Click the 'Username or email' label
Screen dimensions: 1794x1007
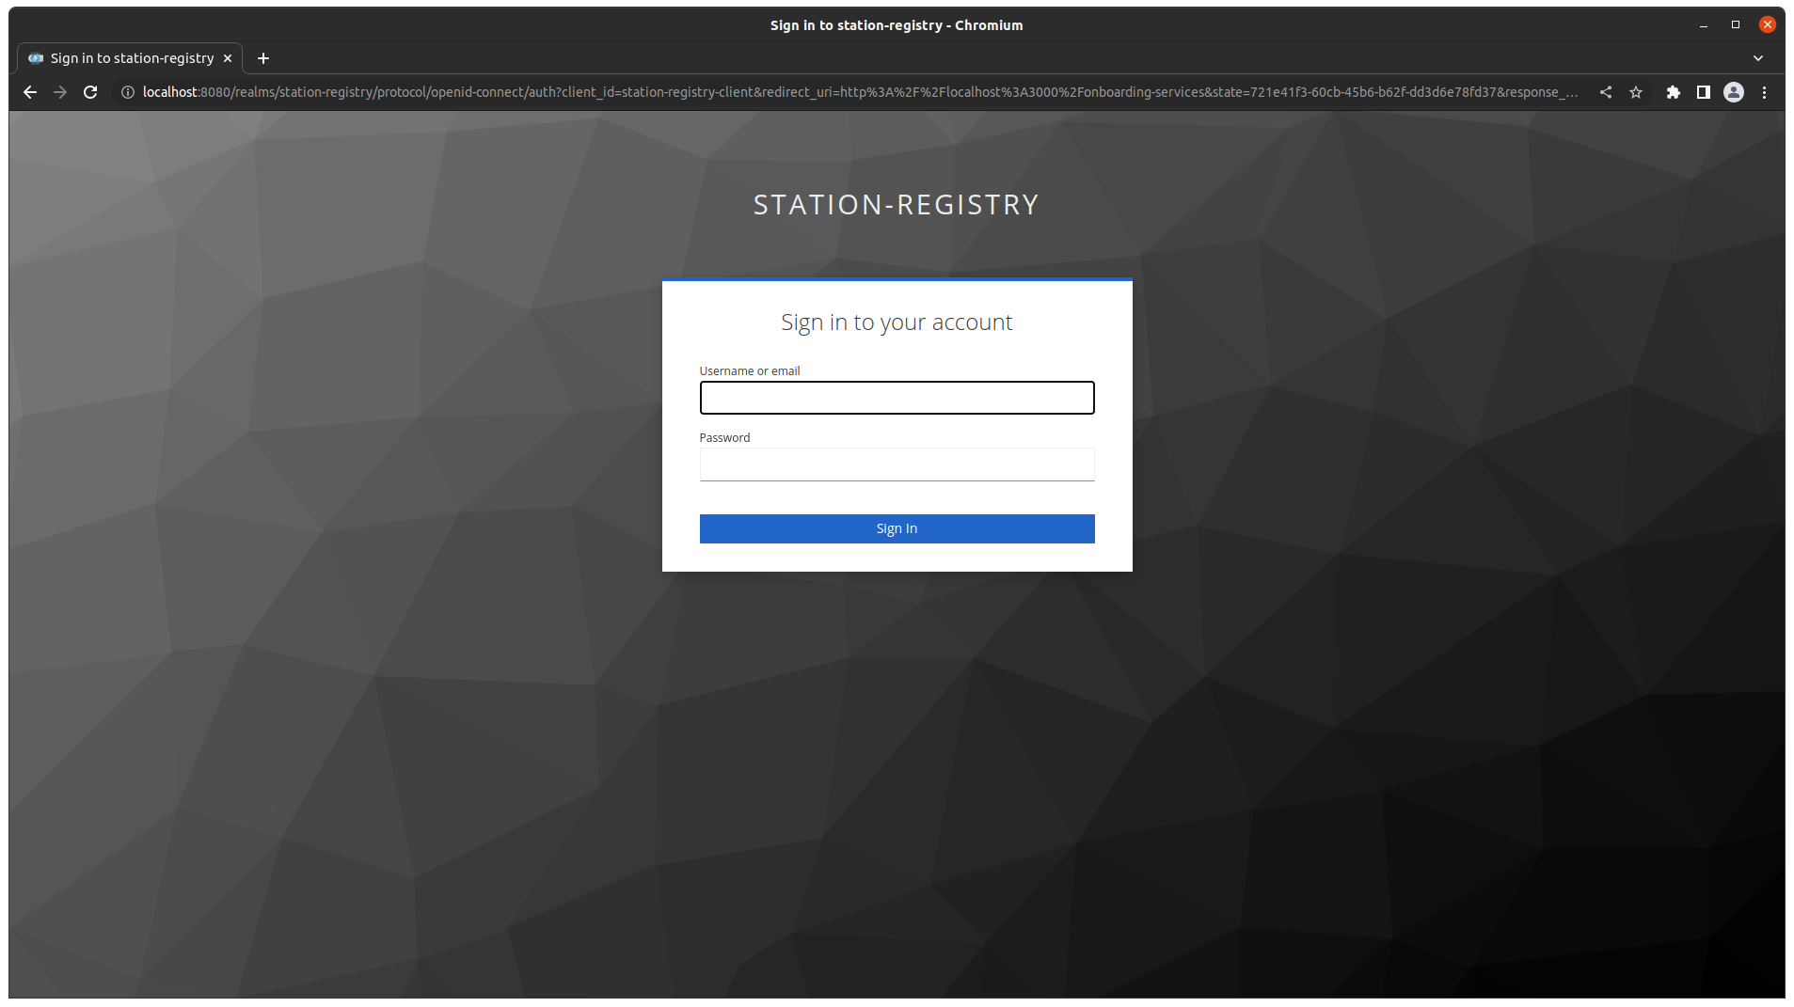(750, 371)
